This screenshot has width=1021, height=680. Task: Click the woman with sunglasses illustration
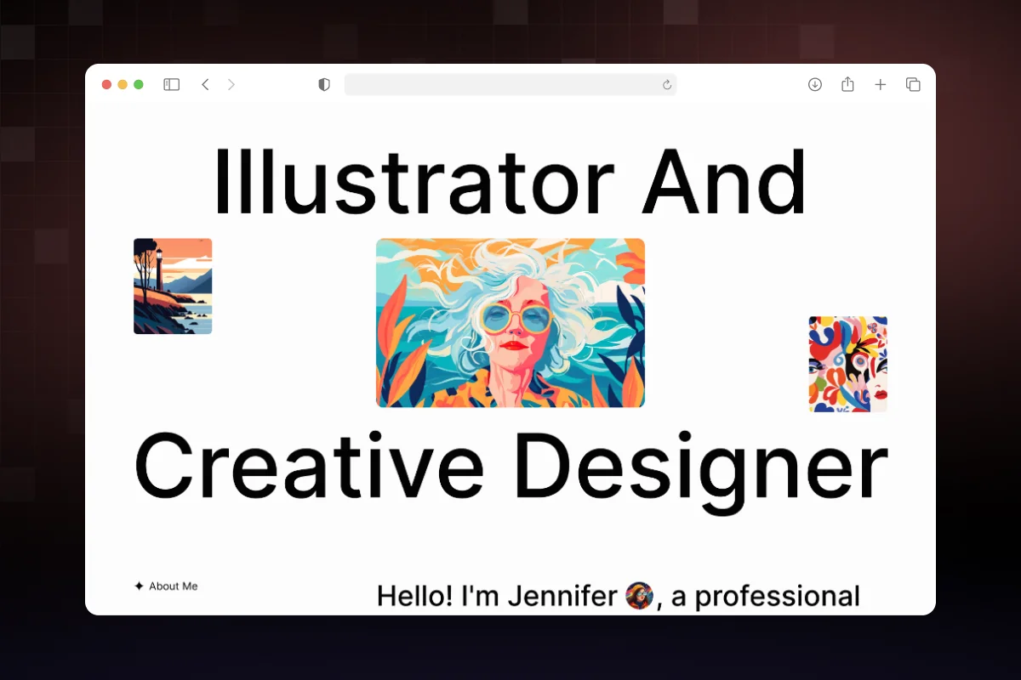510,323
